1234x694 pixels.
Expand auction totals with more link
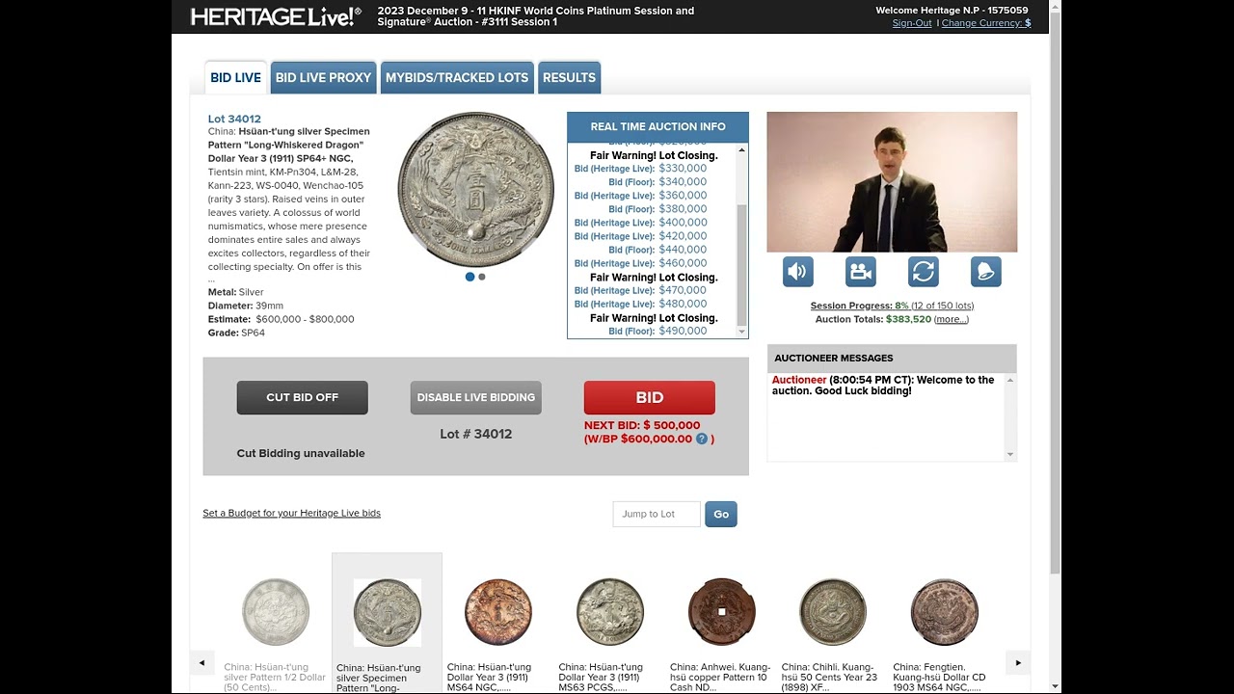point(952,319)
